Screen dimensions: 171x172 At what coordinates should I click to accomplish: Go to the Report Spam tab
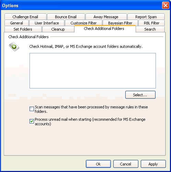(146, 17)
